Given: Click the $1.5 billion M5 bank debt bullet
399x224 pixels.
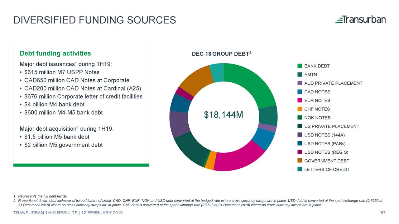Looking at the screenshot, I should pos(54,137).
